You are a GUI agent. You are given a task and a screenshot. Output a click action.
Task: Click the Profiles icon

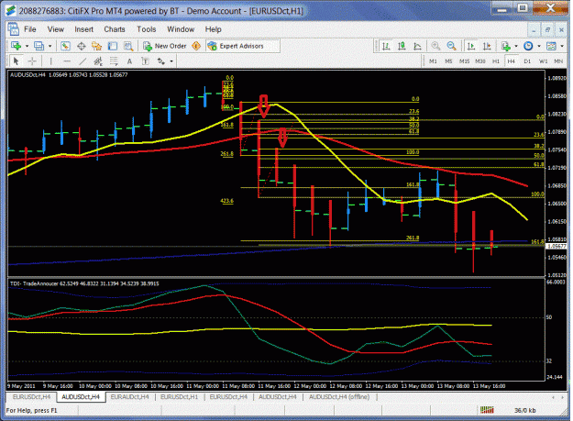39,46
